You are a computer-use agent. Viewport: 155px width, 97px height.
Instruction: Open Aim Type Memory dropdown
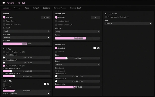coord(27,38)
